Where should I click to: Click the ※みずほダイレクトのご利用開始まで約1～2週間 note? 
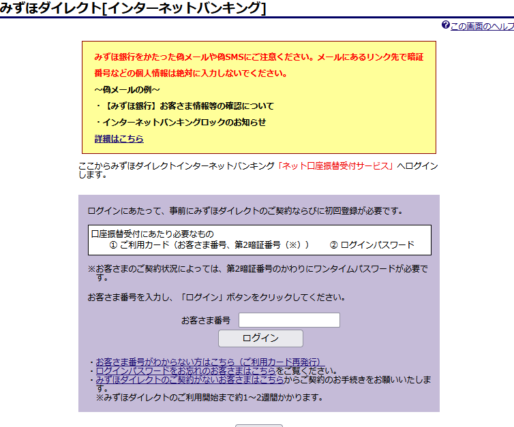point(209,398)
